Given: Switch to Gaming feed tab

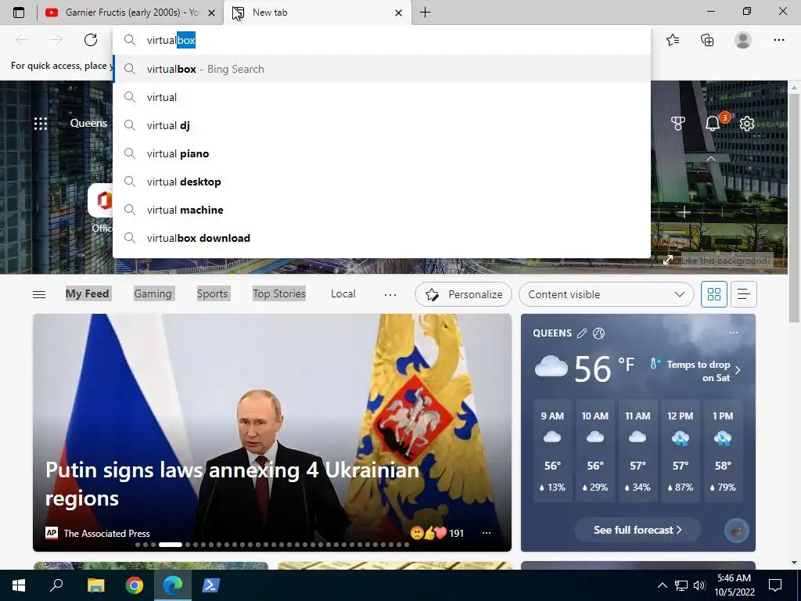Looking at the screenshot, I should [153, 294].
